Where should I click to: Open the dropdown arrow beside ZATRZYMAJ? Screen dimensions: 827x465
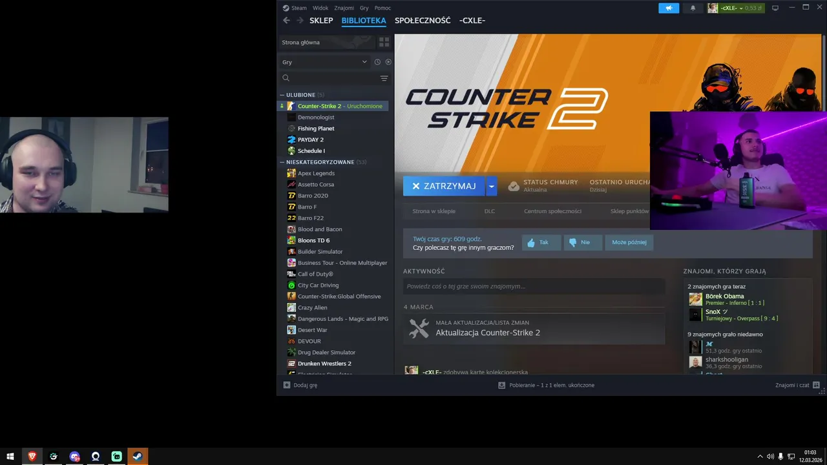tap(491, 186)
